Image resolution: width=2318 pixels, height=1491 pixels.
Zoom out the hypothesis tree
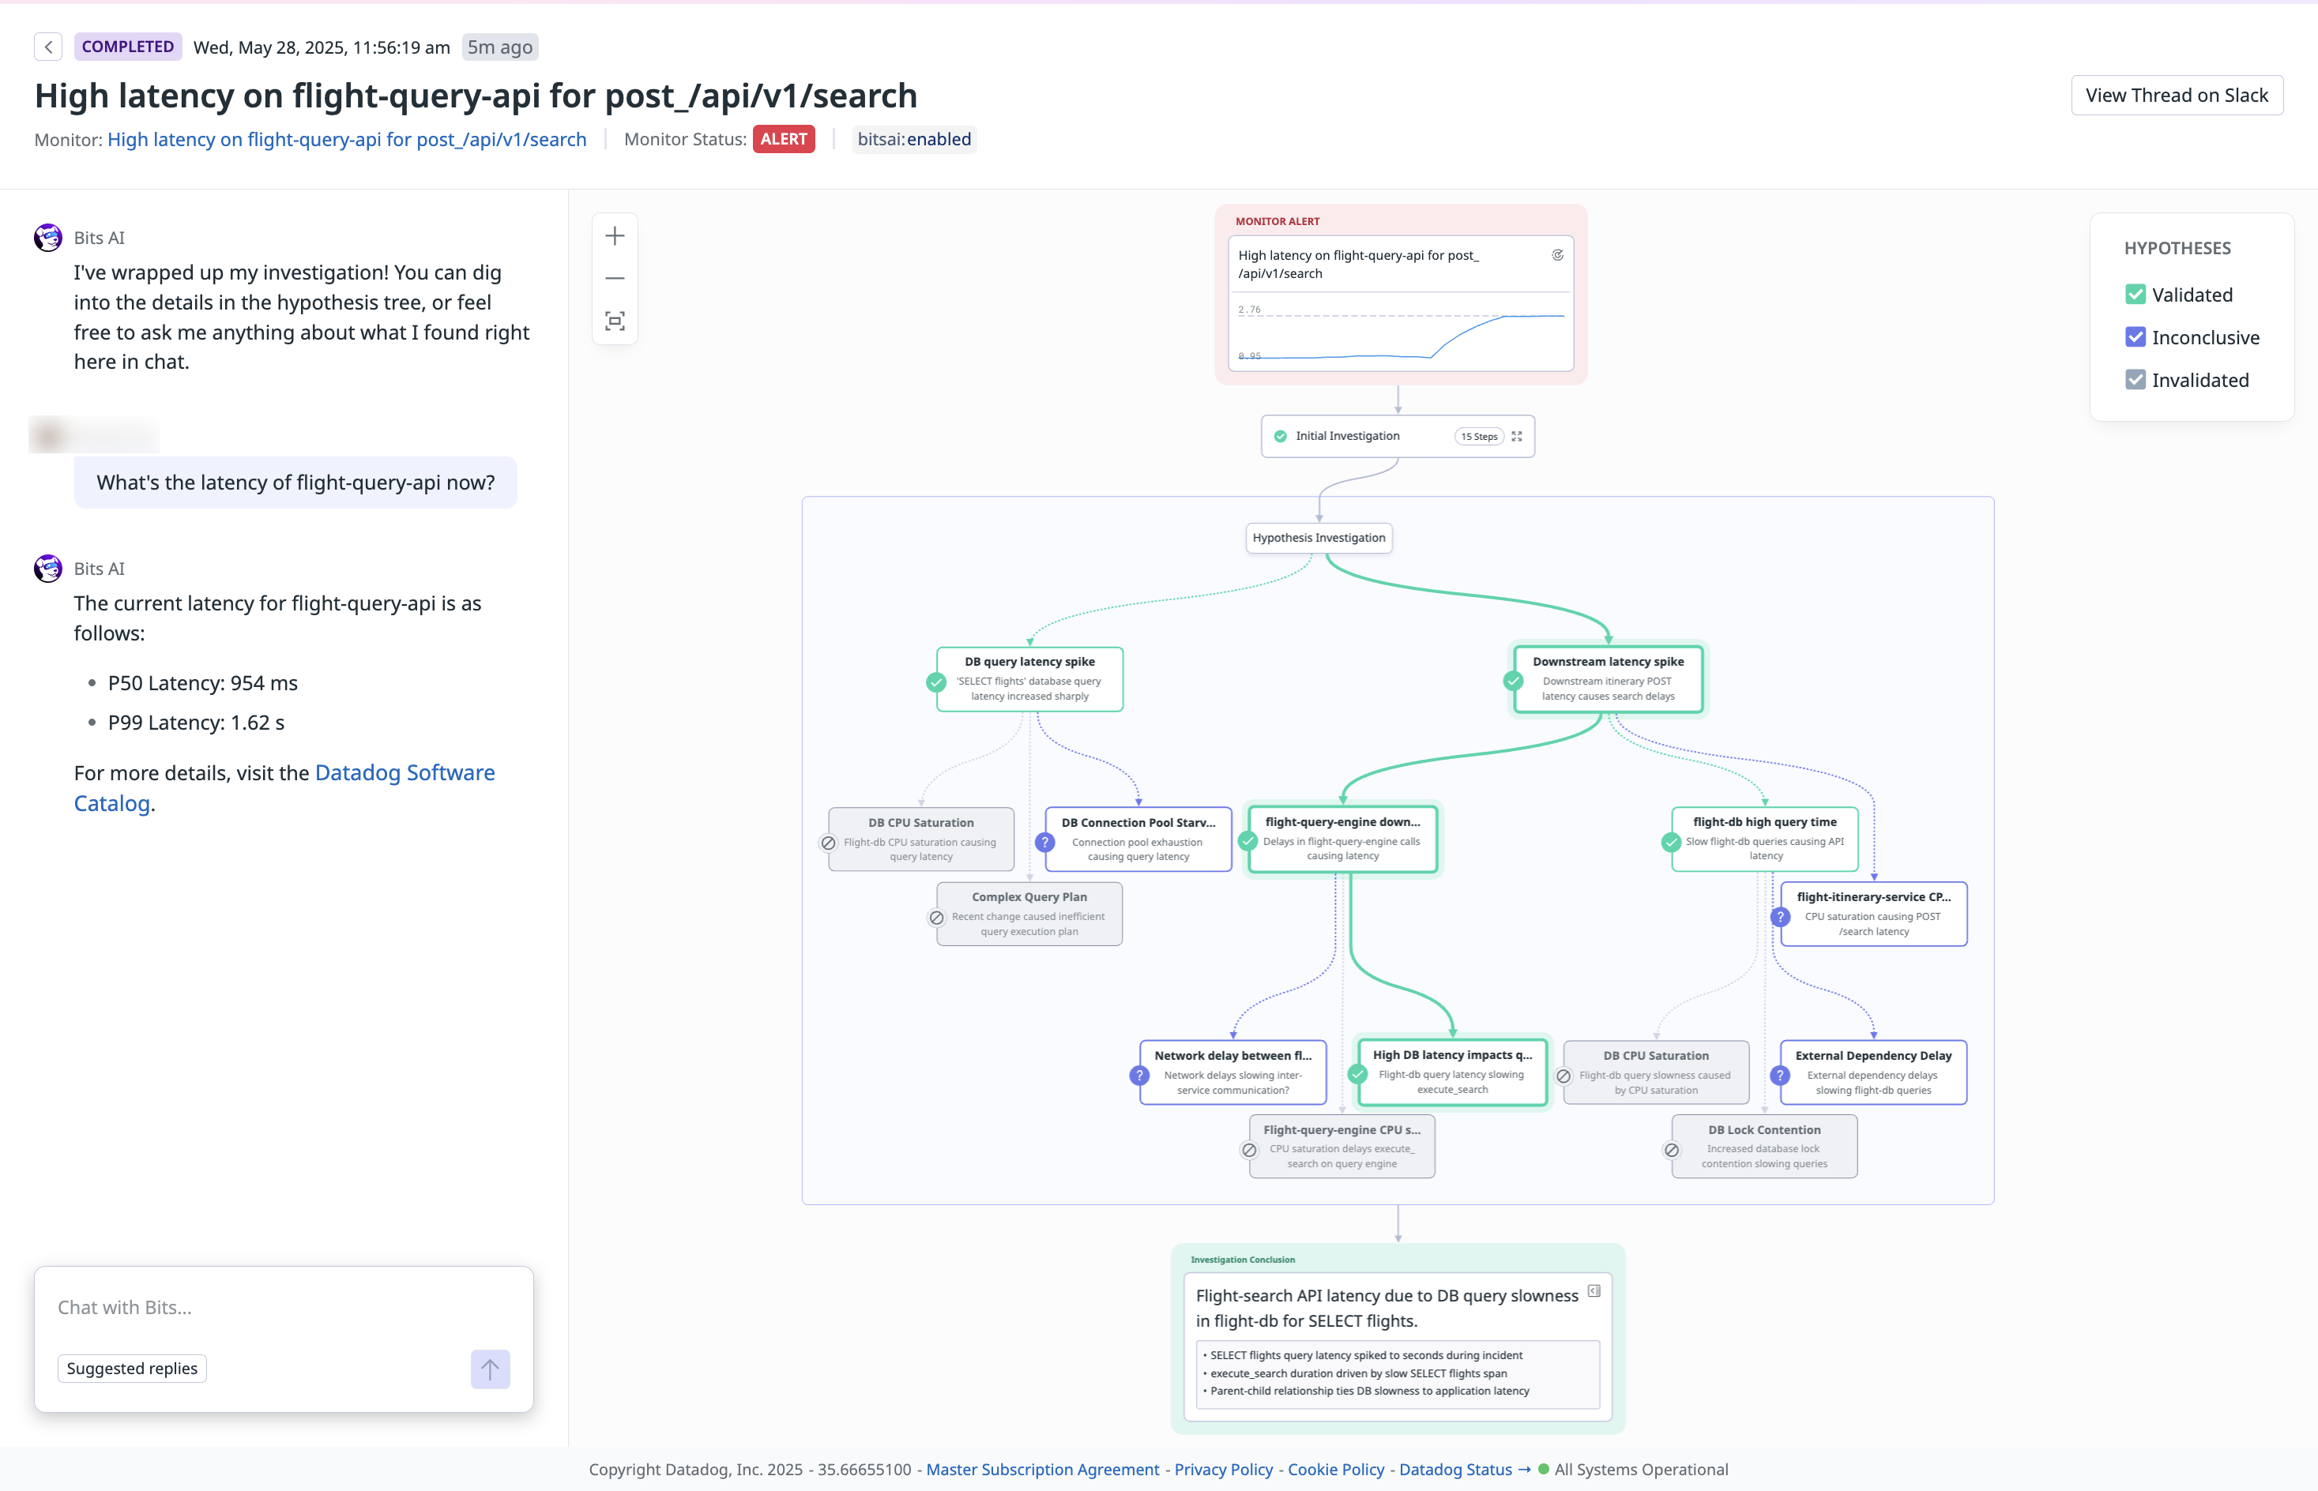pos(615,279)
